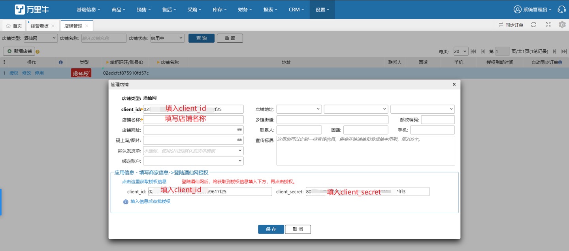Expand the 店铺类型 dropdown

click(40, 38)
